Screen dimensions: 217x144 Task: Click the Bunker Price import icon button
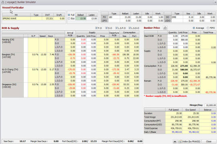coord(165,28)
